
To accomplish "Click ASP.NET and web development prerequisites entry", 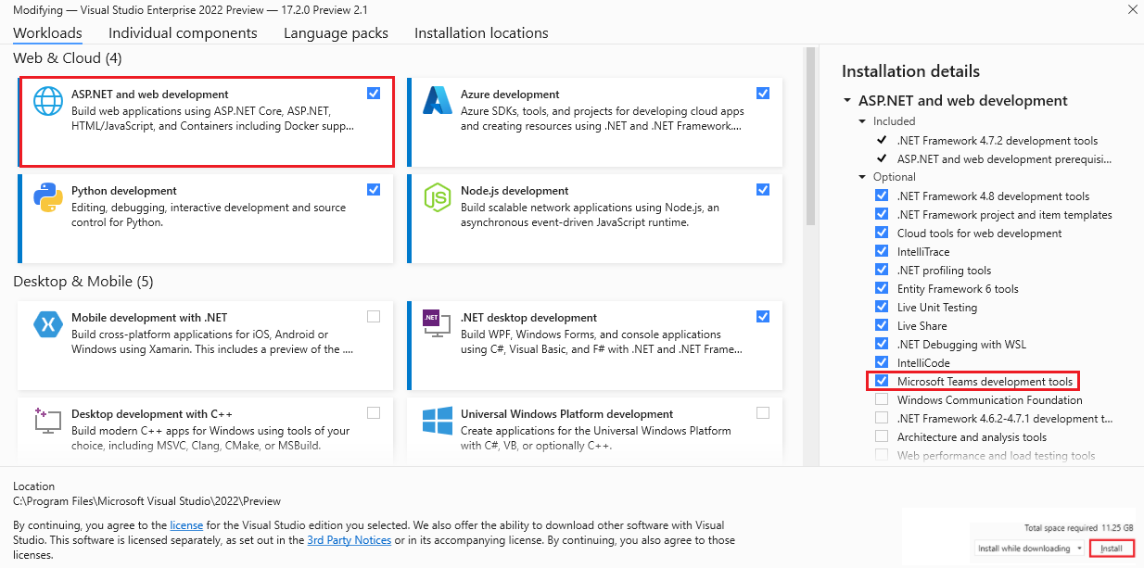I will point(1004,159).
